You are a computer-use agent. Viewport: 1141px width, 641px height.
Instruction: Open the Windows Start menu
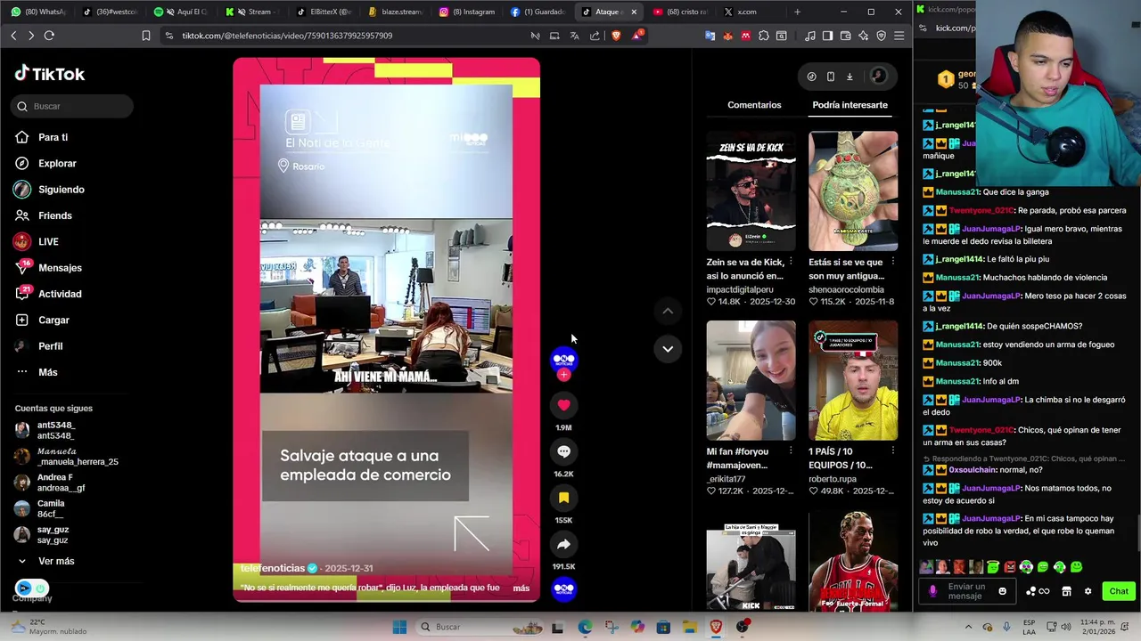coord(399,627)
